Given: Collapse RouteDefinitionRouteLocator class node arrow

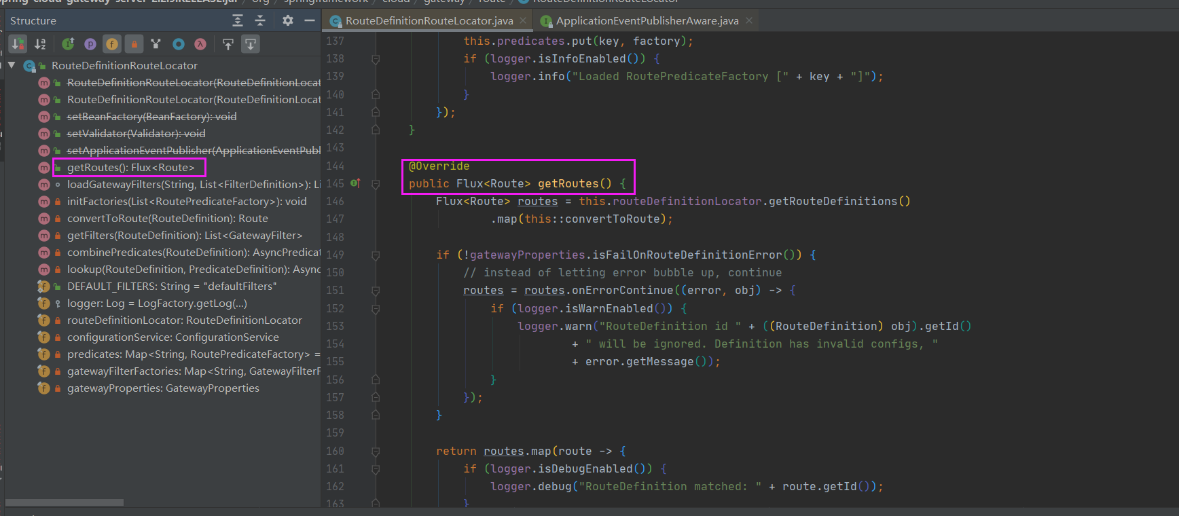Looking at the screenshot, I should click(x=12, y=65).
